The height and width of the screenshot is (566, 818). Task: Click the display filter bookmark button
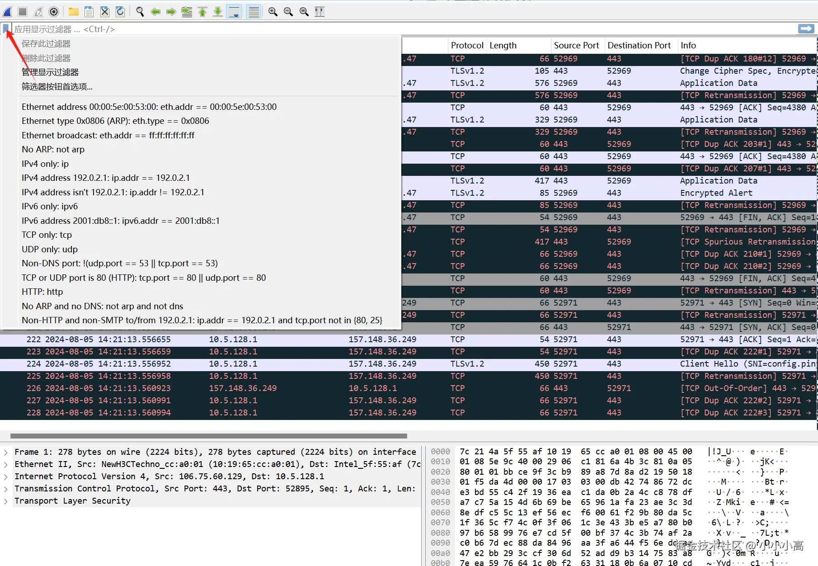[x=6, y=29]
